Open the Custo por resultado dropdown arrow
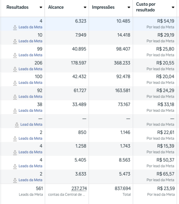This screenshot has height=204, width=179. [x=173, y=7]
